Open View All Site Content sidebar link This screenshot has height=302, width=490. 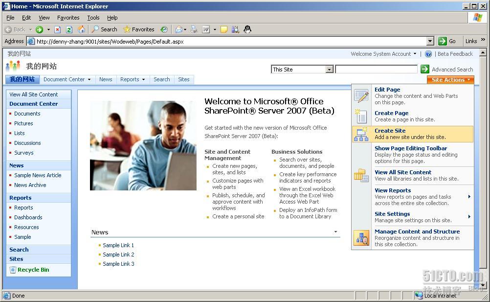point(33,94)
